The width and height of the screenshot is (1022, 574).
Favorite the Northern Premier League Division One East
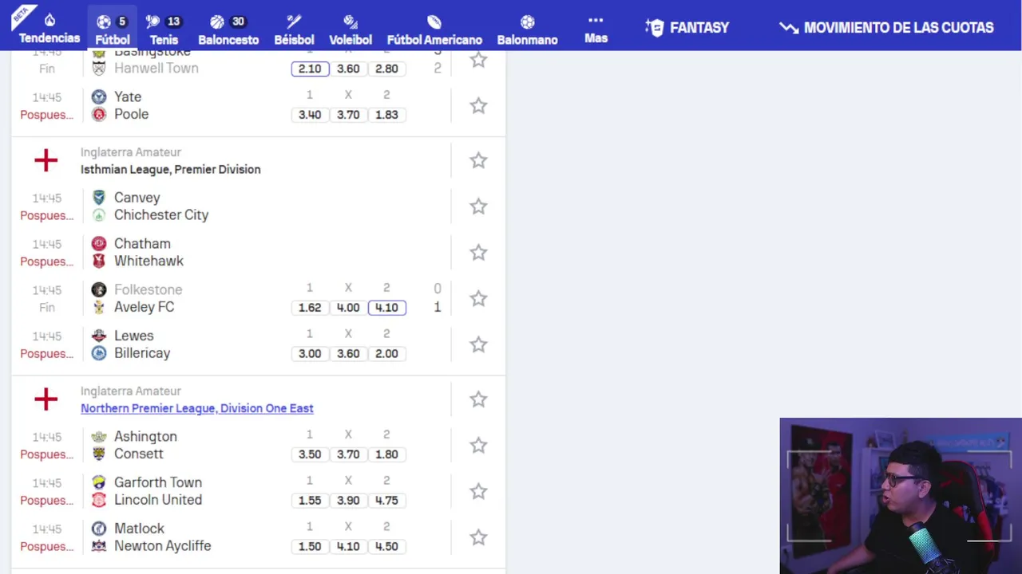478,399
